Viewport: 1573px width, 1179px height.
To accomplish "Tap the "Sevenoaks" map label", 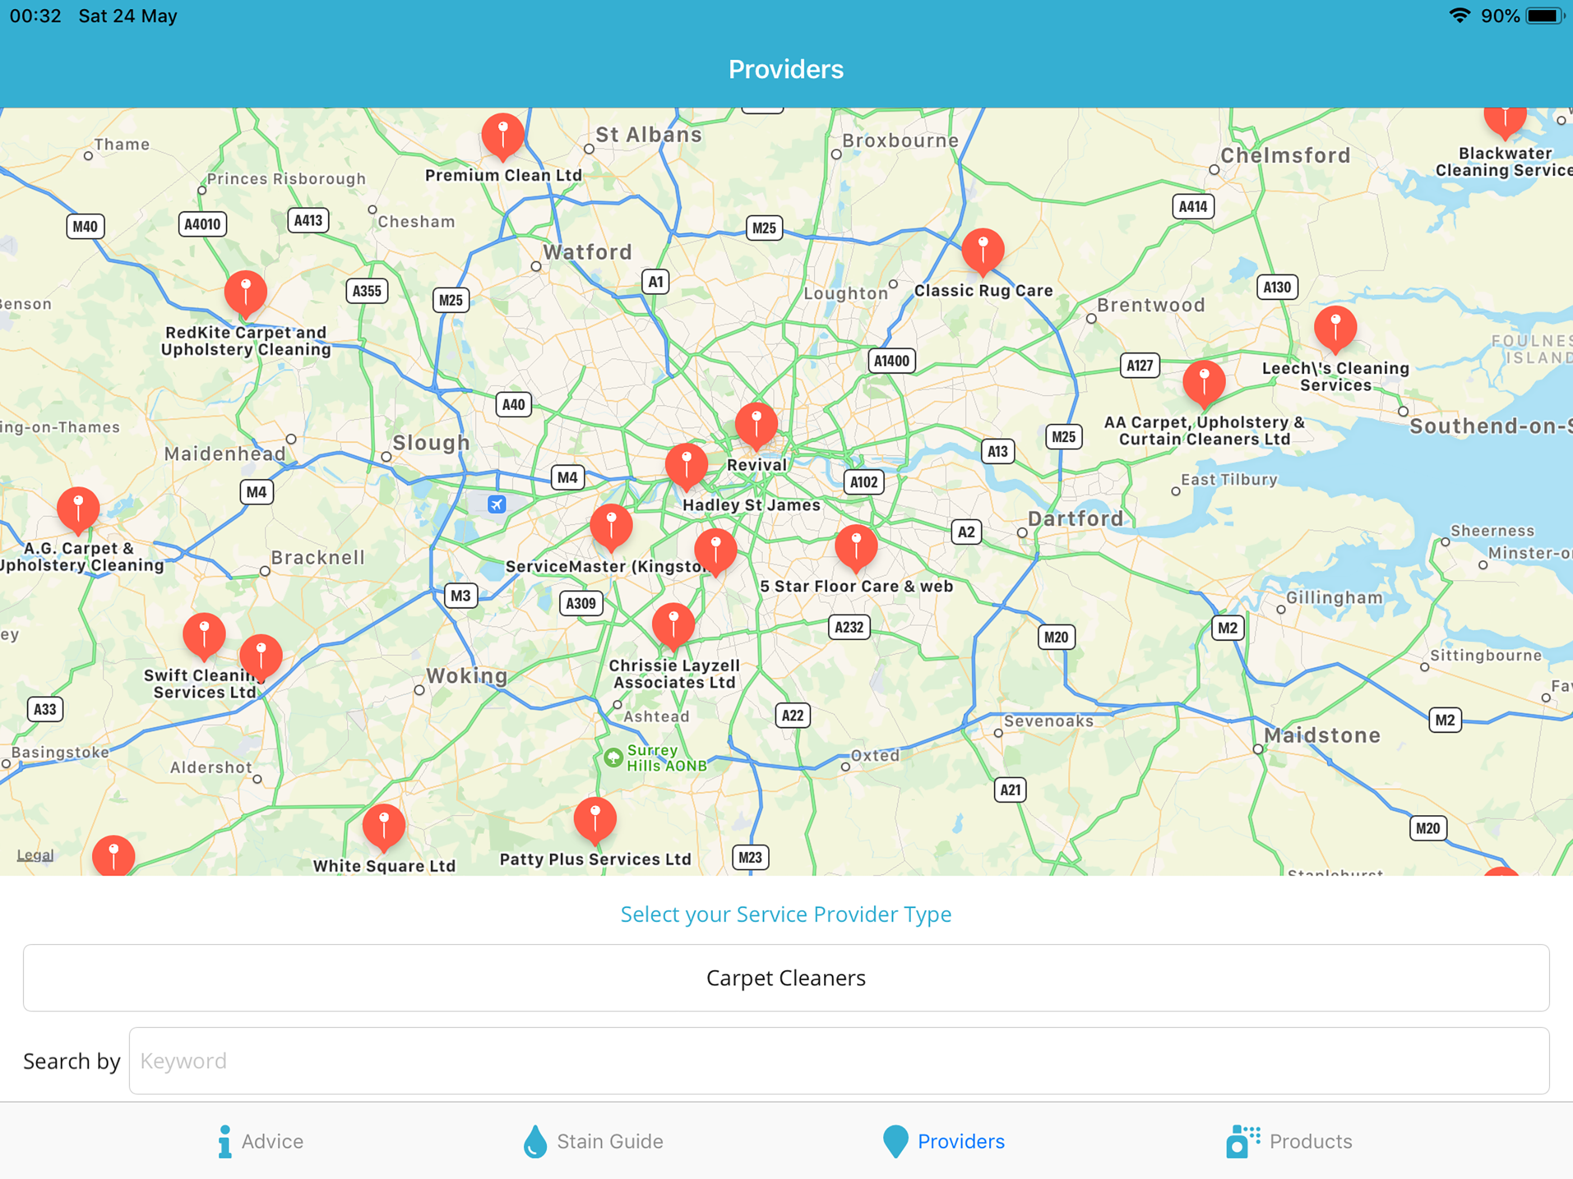I will [1049, 721].
